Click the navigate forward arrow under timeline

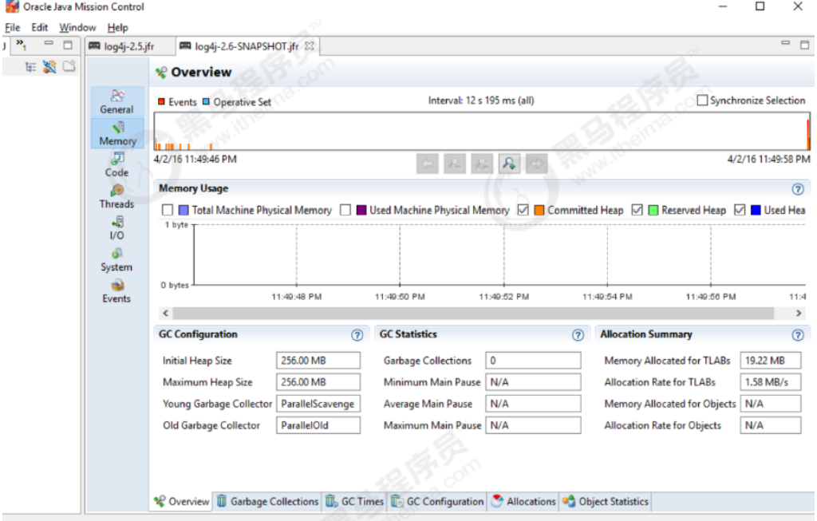pos(537,164)
